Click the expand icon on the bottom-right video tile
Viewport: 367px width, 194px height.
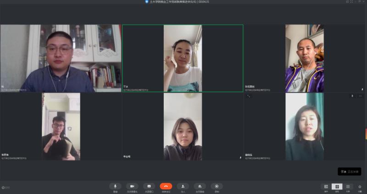pyautogui.click(x=249, y=96)
